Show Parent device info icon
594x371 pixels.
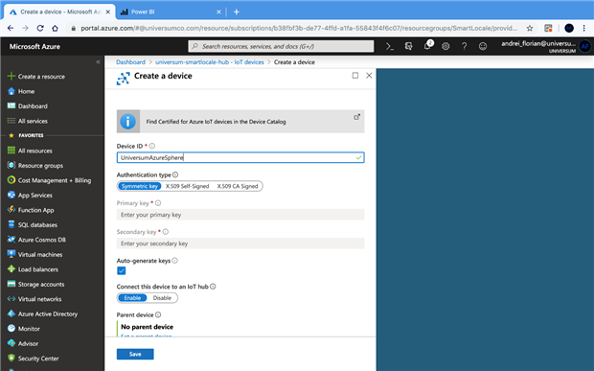point(158,314)
